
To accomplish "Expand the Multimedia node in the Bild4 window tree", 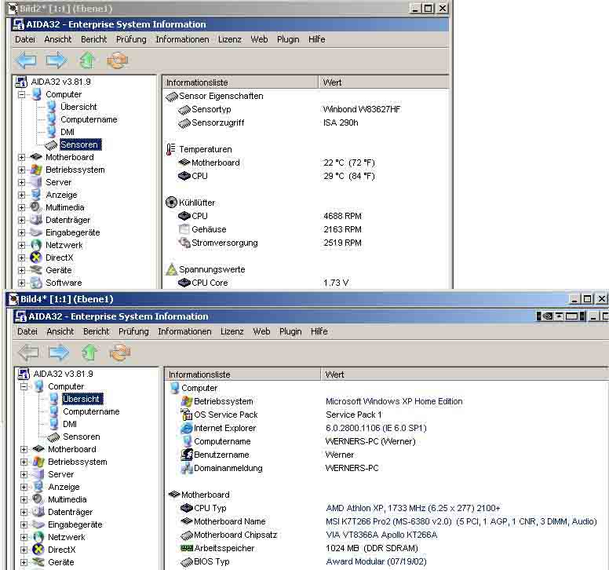I will (24, 499).
